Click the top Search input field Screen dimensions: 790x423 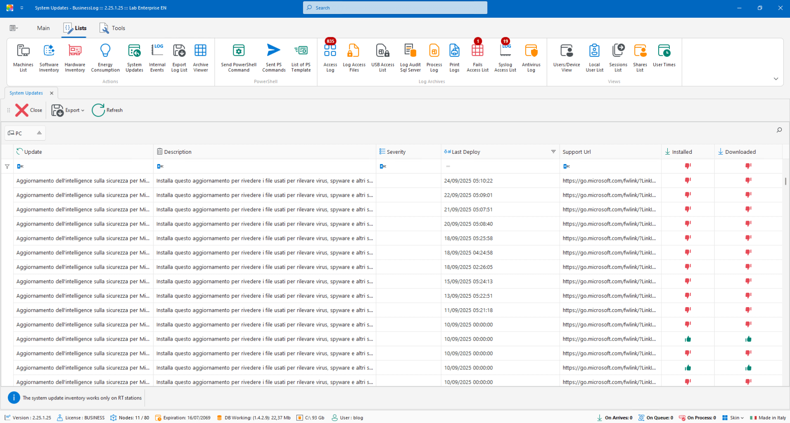click(x=395, y=8)
